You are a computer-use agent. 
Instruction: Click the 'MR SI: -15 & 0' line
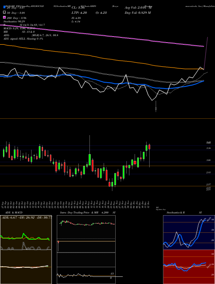[19, 32]
